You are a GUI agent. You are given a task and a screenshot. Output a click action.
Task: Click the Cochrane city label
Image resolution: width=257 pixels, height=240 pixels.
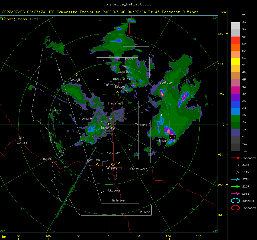pos(93,160)
